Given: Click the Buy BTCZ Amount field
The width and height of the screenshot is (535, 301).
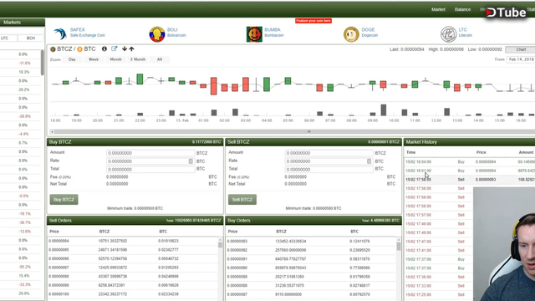Looking at the screenshot, I should tap(150, 153).
